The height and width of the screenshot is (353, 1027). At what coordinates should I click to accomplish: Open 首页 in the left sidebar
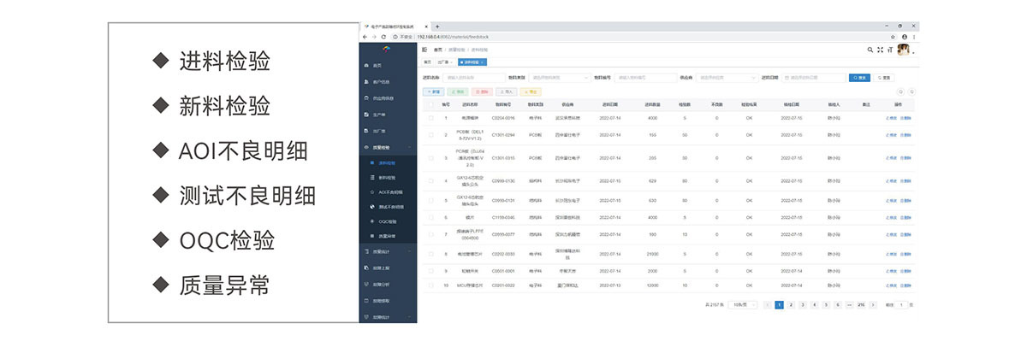387,66
